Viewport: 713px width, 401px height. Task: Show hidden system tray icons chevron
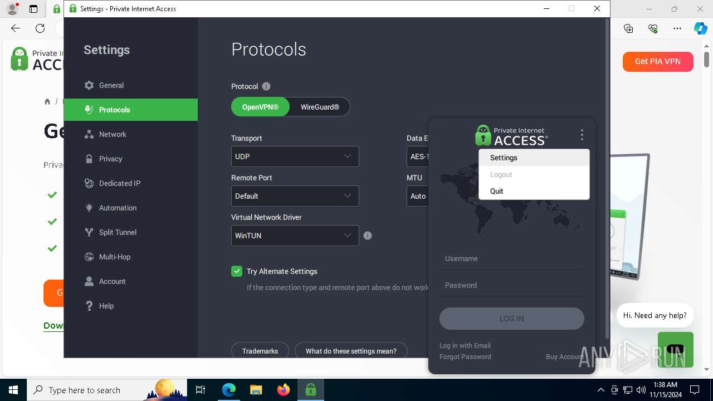click(x=600, y=390)
